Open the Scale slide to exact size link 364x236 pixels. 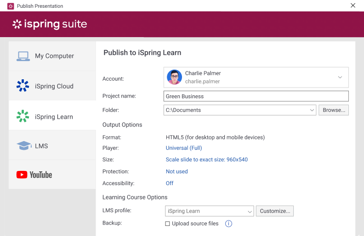[207, 159]
